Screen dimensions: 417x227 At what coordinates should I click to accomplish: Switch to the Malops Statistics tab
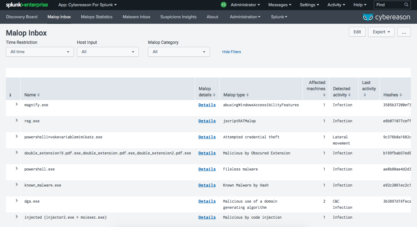tap(97, 17)
